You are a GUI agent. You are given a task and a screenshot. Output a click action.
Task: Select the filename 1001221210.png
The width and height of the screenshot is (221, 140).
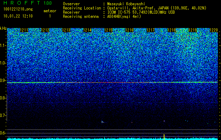coord(18,9)
